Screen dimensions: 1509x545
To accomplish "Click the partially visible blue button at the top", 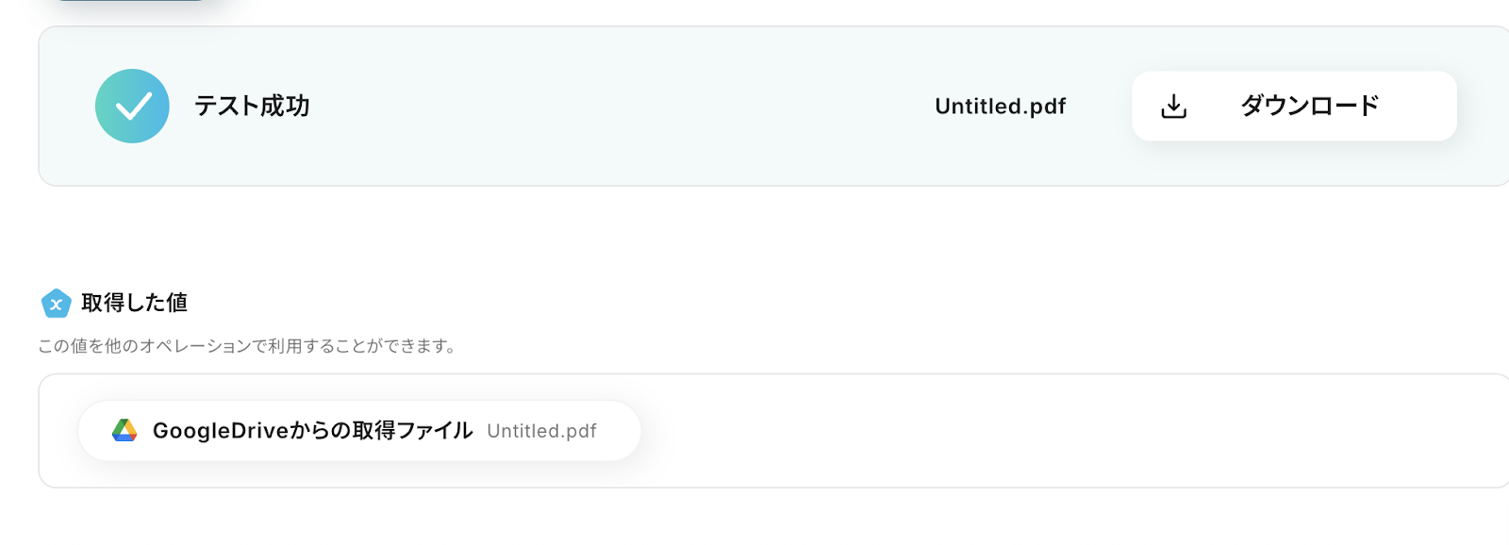I will click(x=132, y=2).
